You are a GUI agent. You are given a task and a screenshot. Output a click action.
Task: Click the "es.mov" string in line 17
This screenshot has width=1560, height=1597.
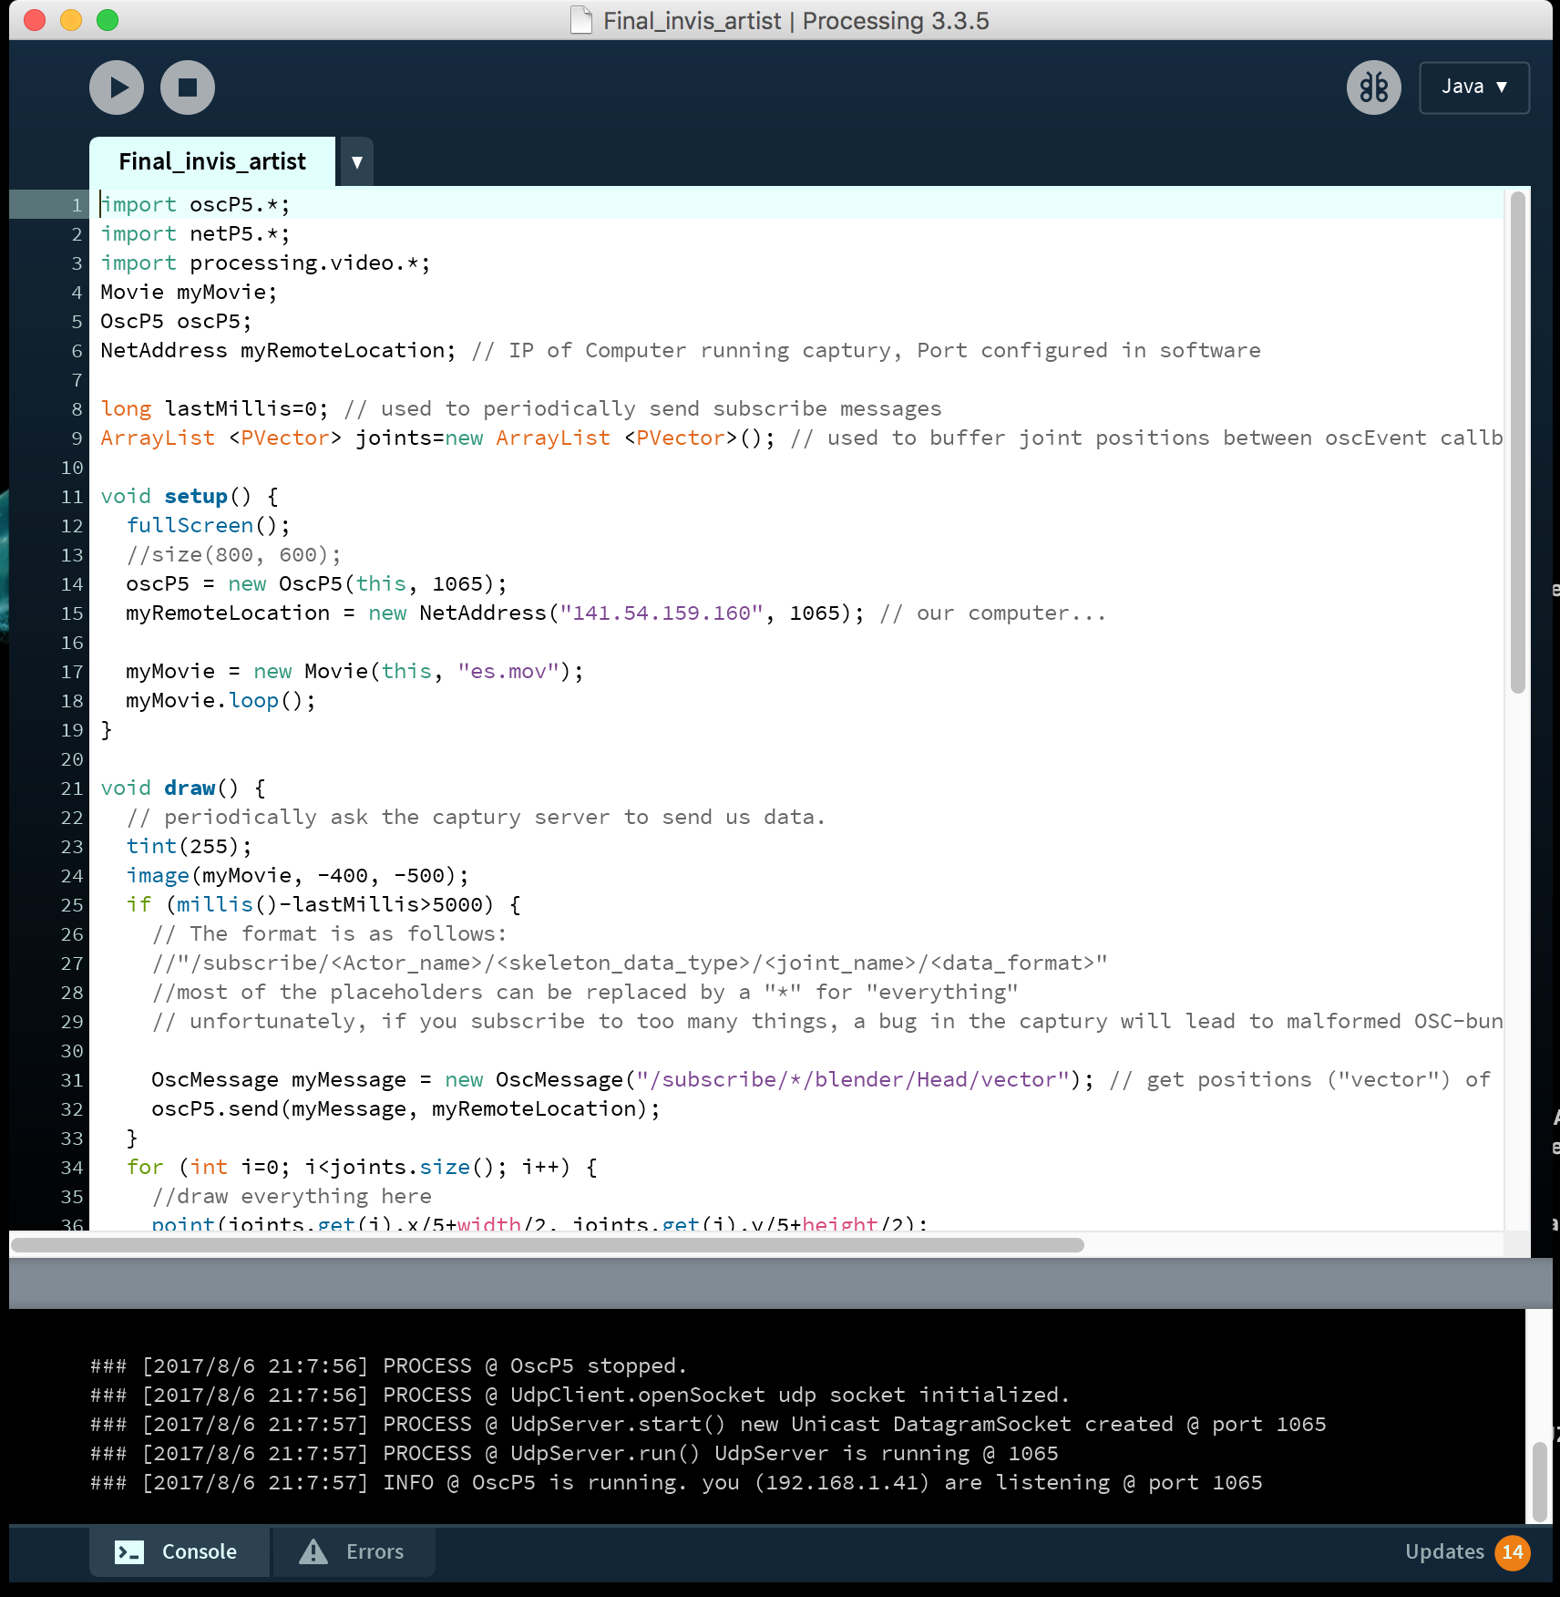coord(508,672)
